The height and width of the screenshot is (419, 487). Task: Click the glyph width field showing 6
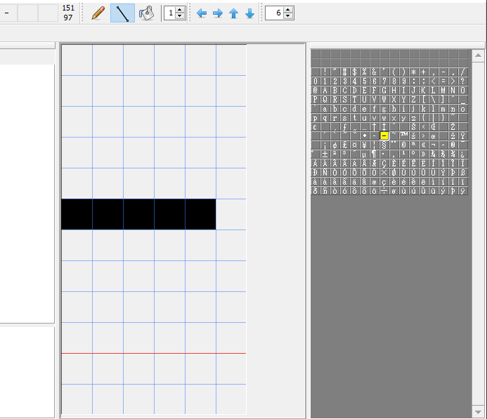click(275, 13)
